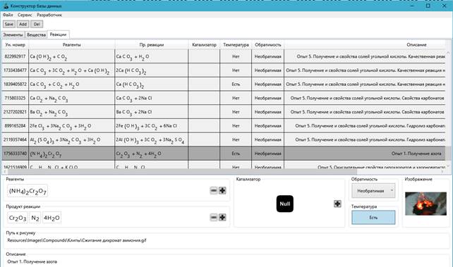Click the Cr2O3 product chip
Image resolution: width=453 pixels, height=267 pixels.
click(18, 218)
